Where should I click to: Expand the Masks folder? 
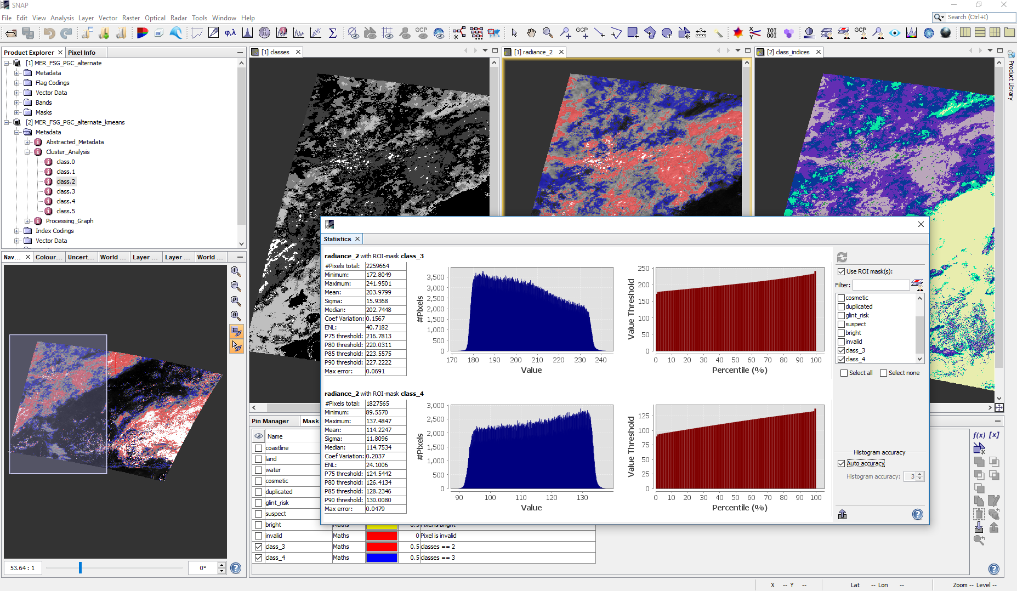click(x=17, y=112)
